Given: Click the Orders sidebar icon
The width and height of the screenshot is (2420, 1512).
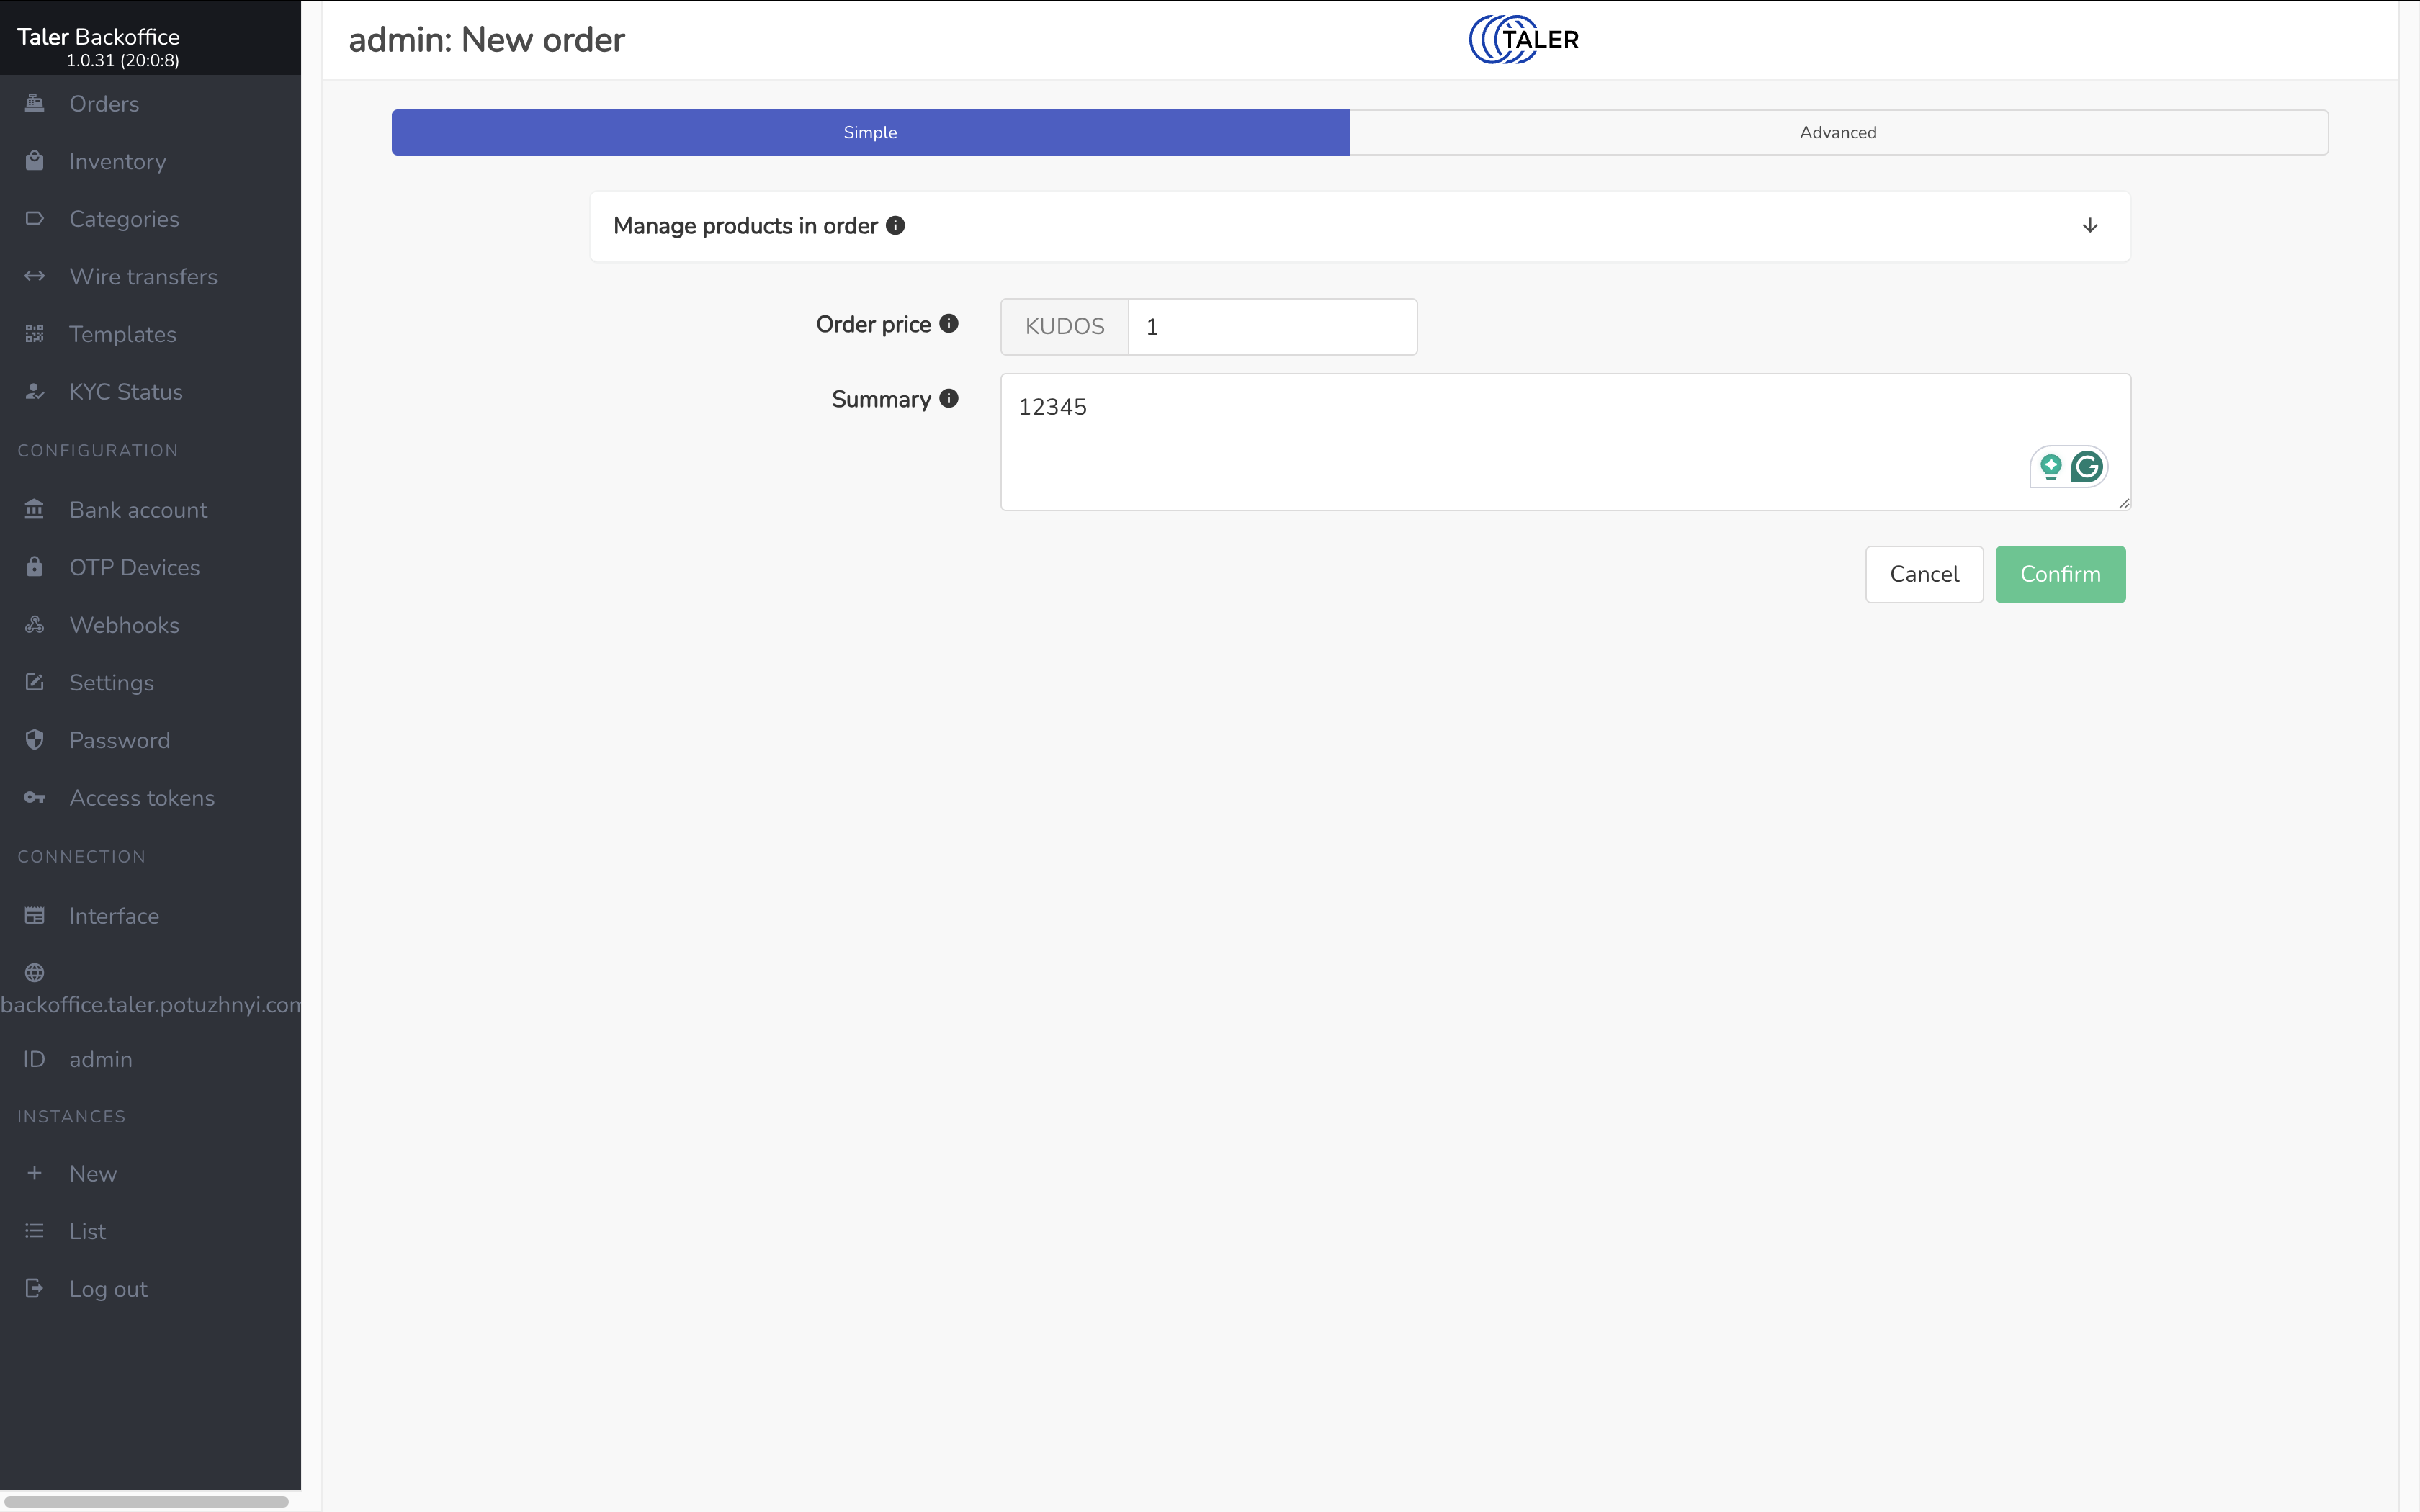Looking at the screenshot, I should point(35,103).
